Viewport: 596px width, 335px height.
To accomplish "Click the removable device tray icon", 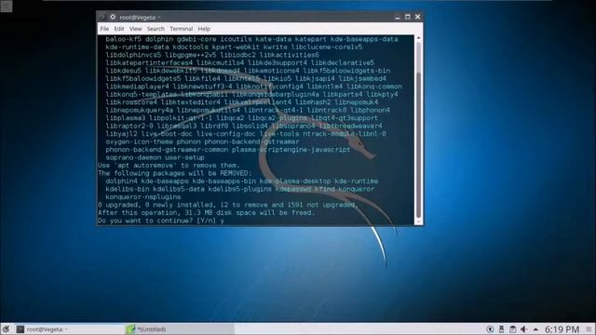I will [501, 329].
